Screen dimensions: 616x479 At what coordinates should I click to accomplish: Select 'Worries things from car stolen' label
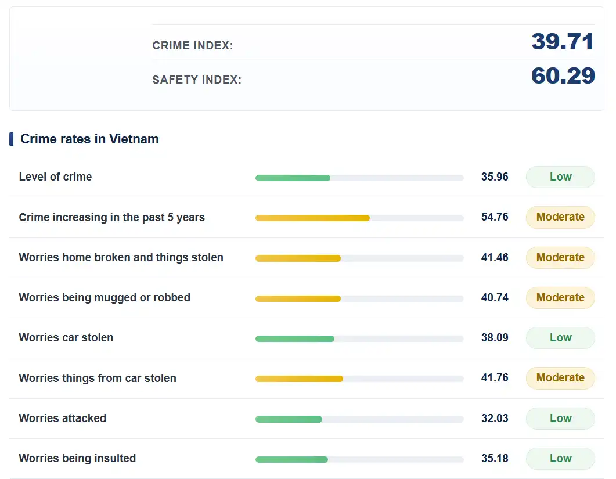[98, 378]
